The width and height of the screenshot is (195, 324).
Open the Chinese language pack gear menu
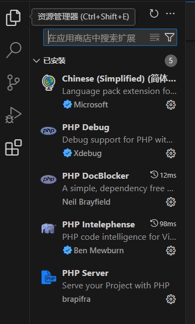click(x=171, y=105)
